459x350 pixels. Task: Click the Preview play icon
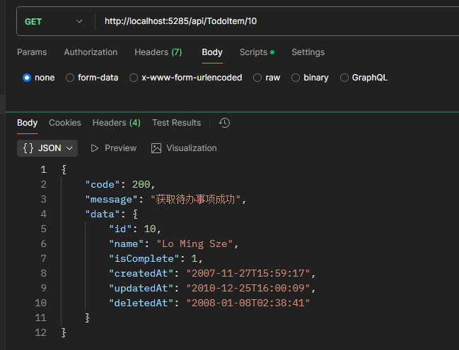(x=94, y=148)
